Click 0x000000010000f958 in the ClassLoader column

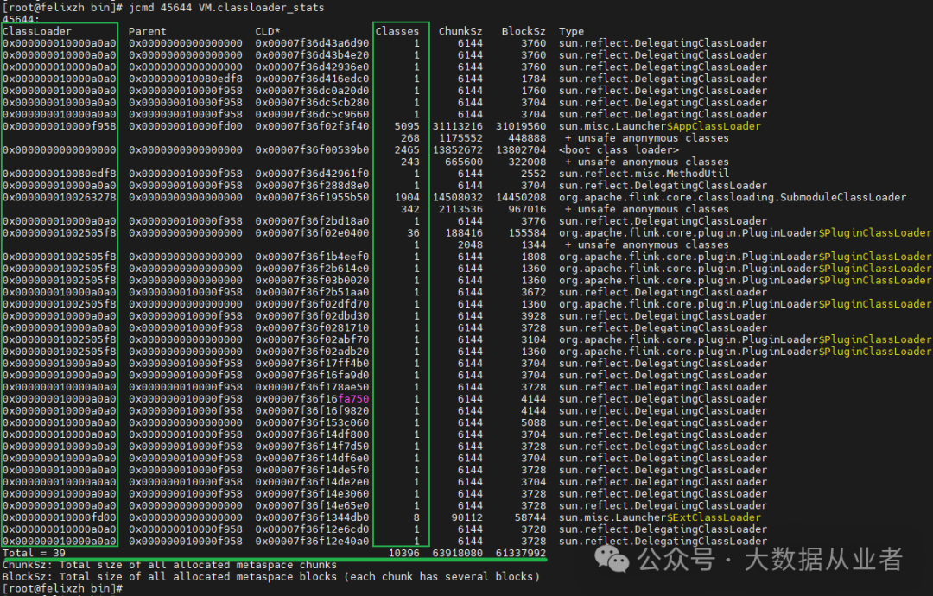(x=60, y=126)
